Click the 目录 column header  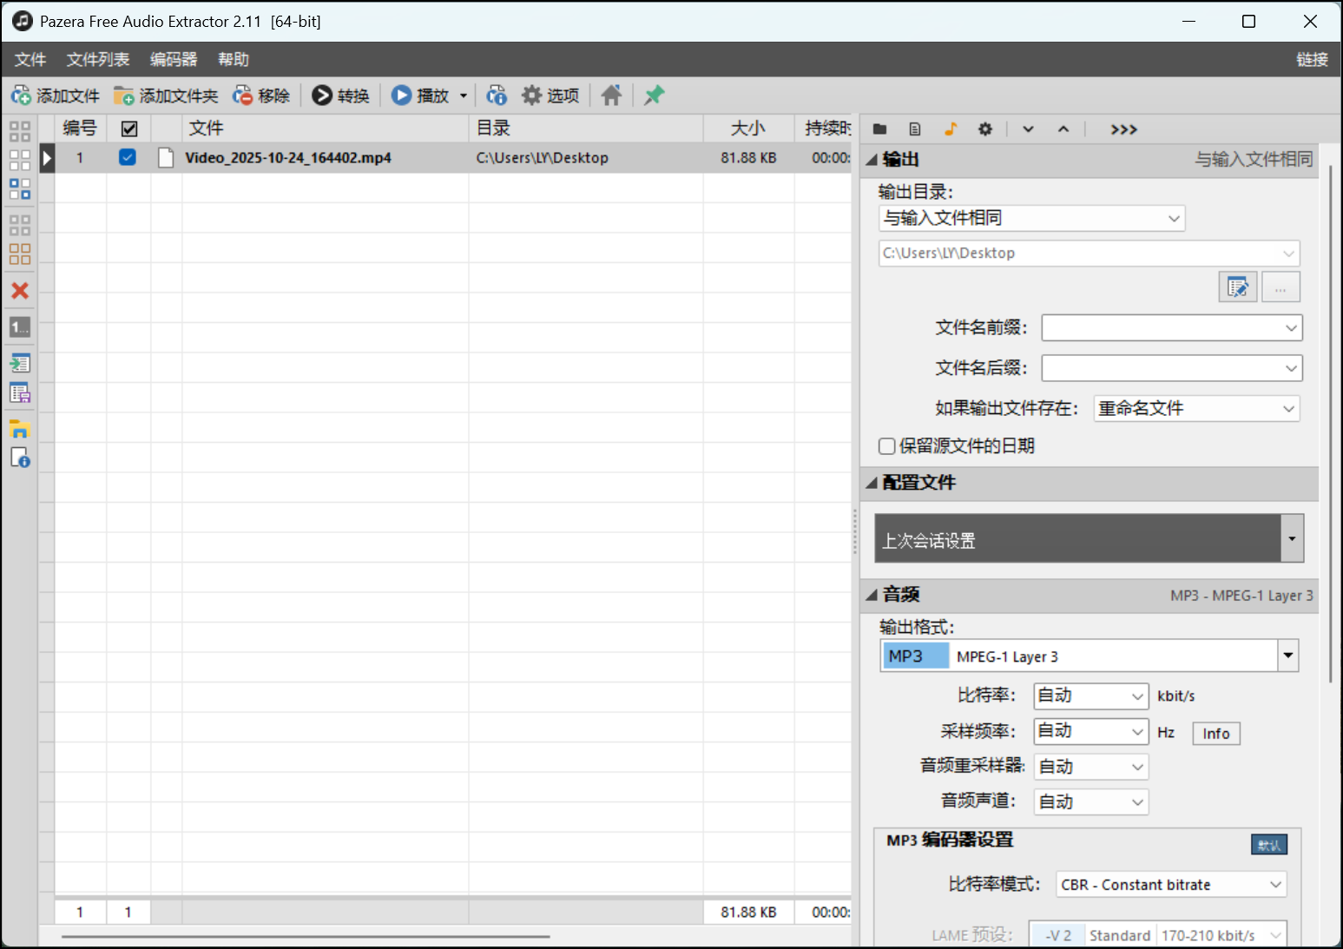[586, 129]
